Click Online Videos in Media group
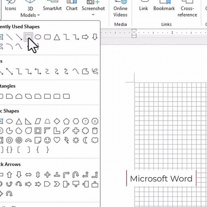Image resolution: width=207 pixels, height=207 pixels. [120, 9]
